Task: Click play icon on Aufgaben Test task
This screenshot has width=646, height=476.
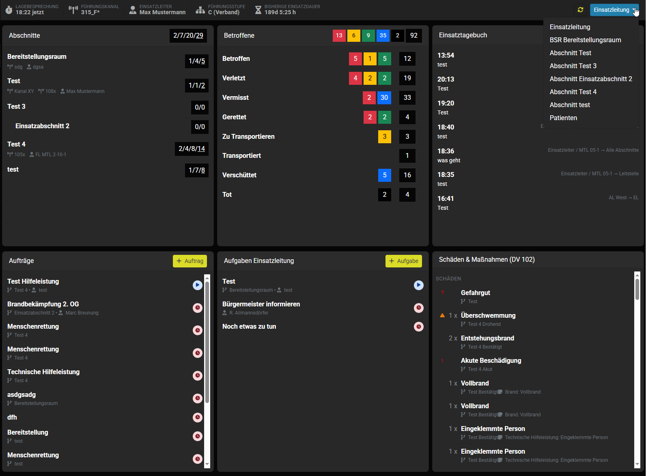Action: [x=418, y=285]
